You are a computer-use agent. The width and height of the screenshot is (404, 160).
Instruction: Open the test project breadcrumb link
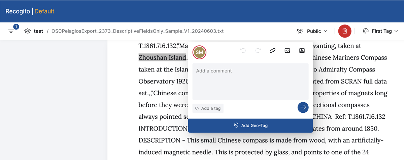pyautogui.click(x=38, y=31)
